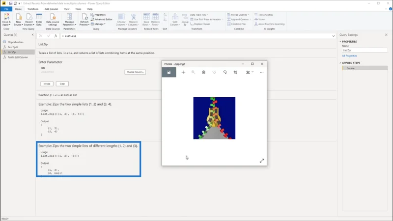Open the All Properties link
Viewport: 393px width, 221px height.
coord(349,56)
